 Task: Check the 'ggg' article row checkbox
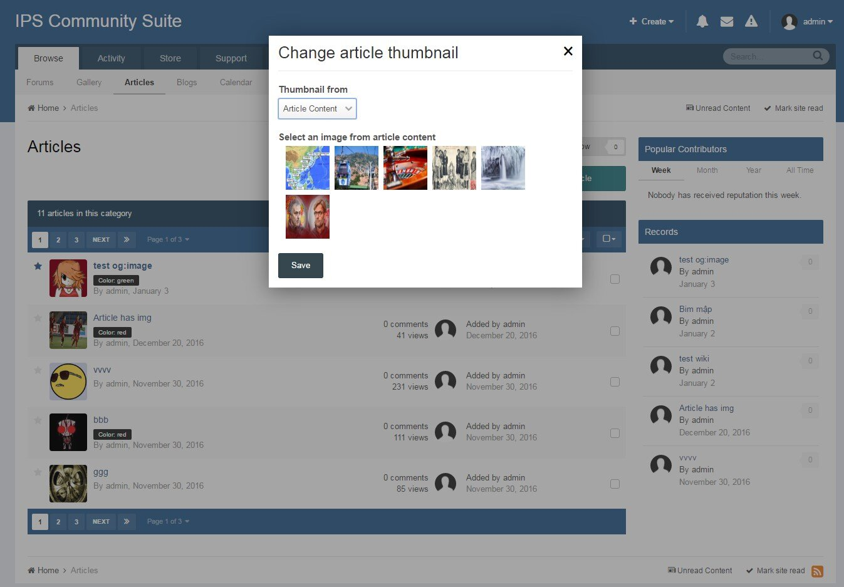pyautogui.click(x=615, y=484)
